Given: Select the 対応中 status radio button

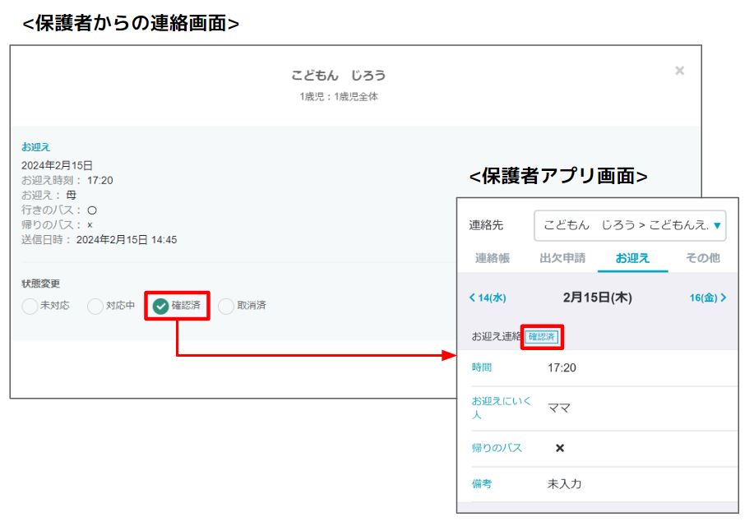Looking at the screenshot, I should 95,306.
